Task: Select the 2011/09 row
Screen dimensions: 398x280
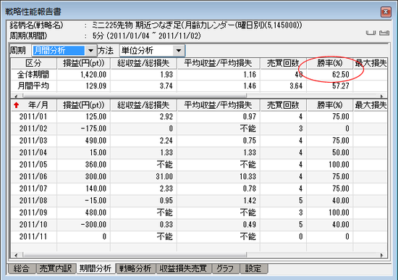Action: (x=199, y=213)
